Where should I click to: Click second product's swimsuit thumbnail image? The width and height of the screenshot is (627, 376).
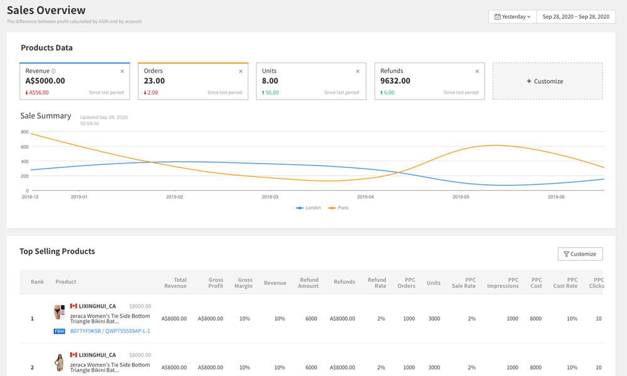[59, 362]
